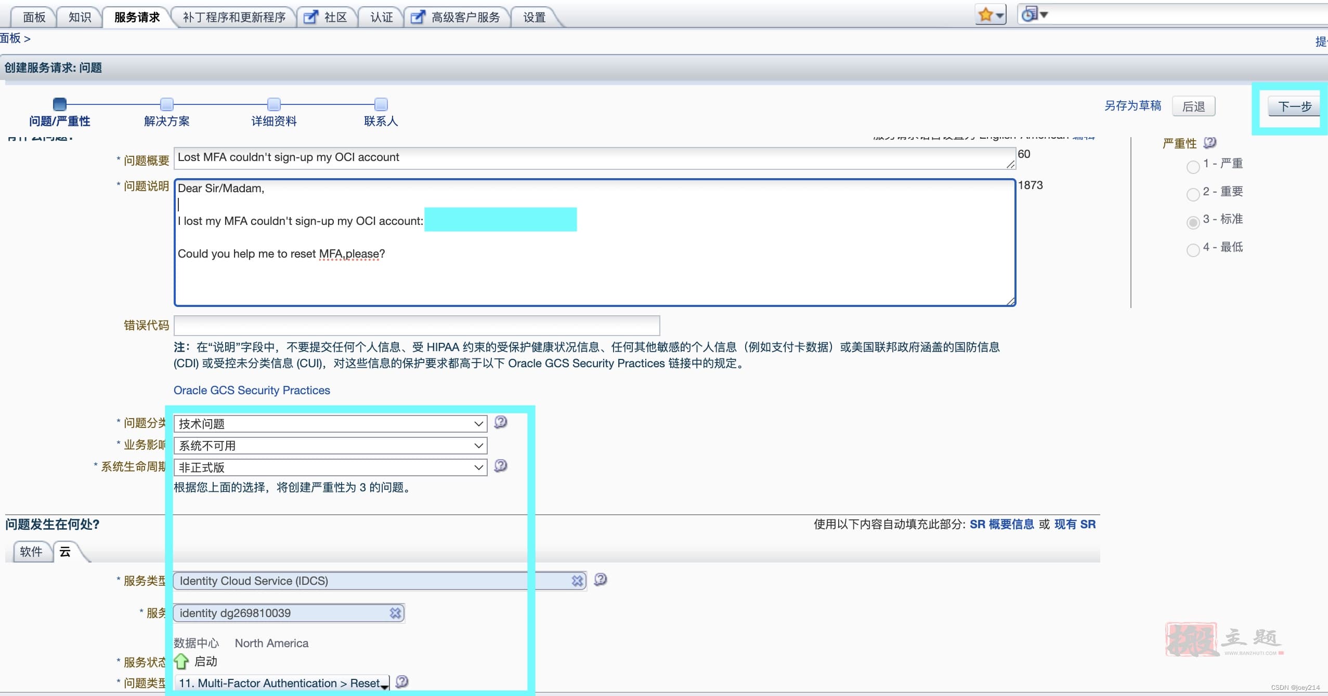The height and width of the screenshot is (696, 1328).
Task: Click the 解决方案 step label
Action: [x=167, y=121]
